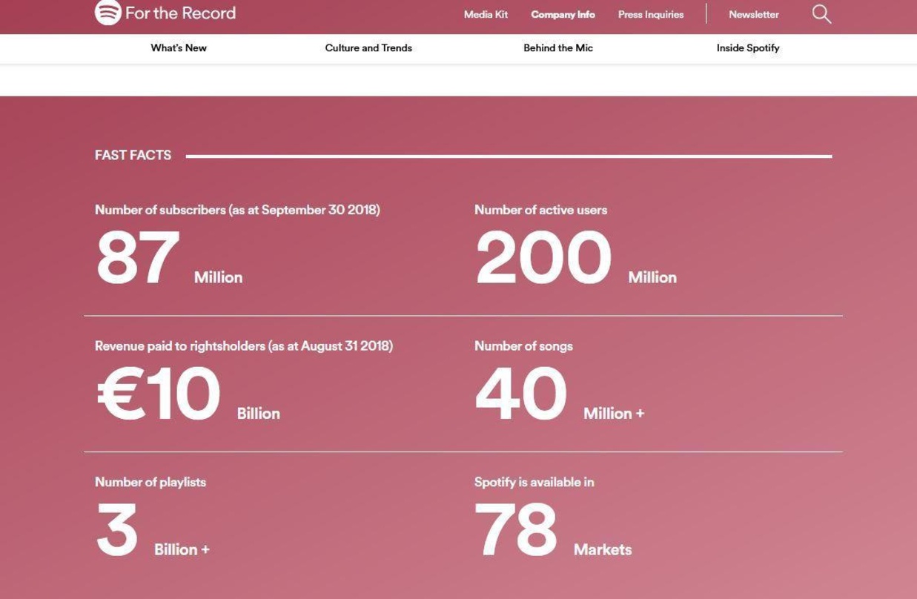Click the Spotify logo icon
The height and width of the screenshot is (599, 917).
click(x=107, y=12)
